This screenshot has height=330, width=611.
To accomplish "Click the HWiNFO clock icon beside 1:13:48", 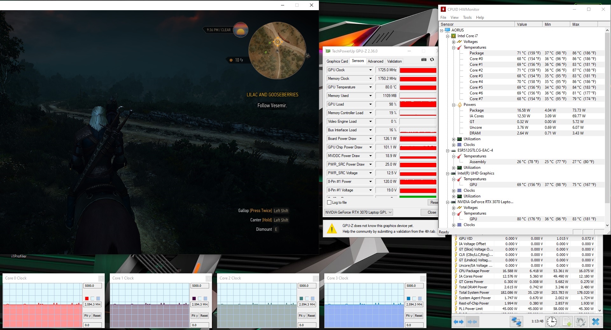I will coord(552,322).
